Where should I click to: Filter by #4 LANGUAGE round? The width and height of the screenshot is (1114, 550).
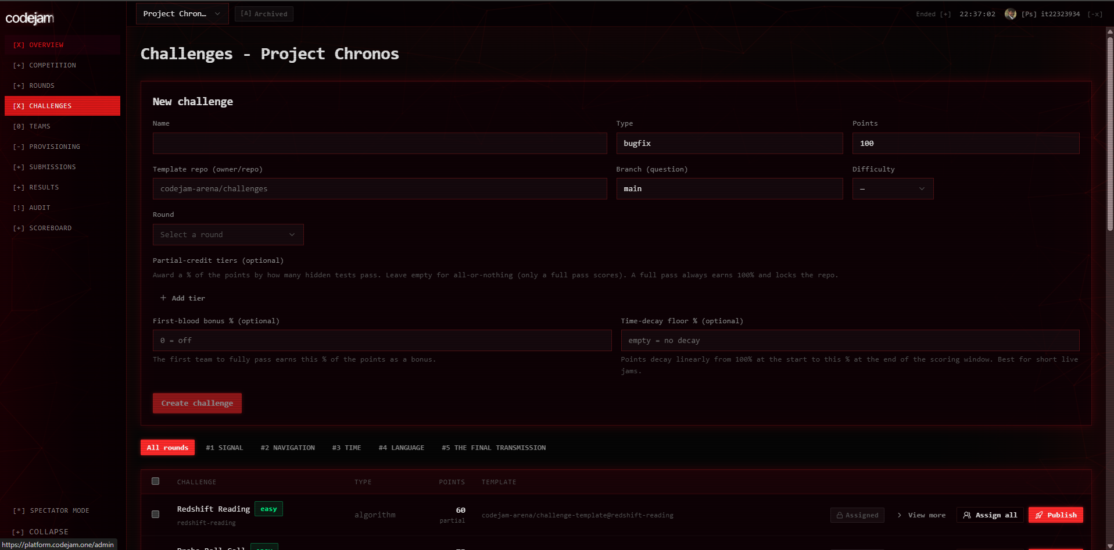(x=401, y=448)
